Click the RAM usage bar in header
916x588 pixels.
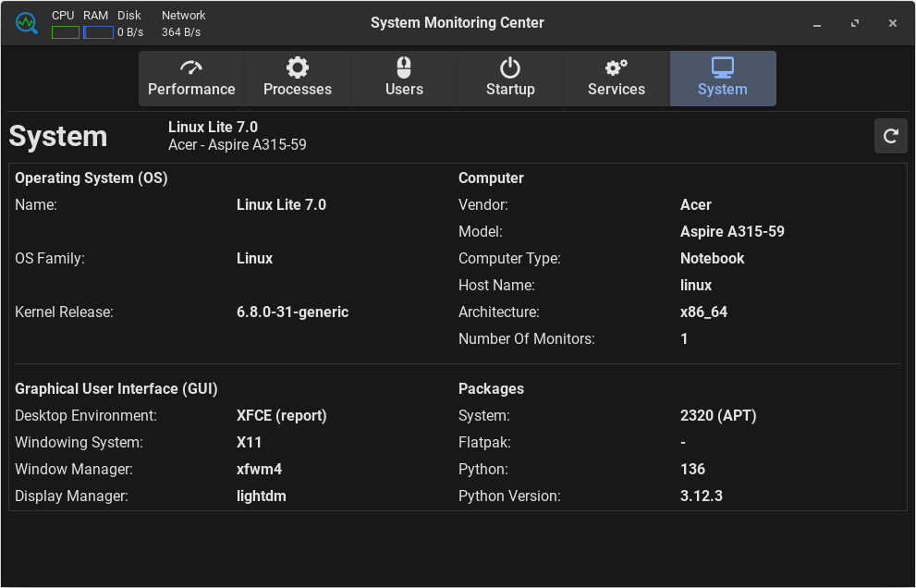[x=98, y=32]
